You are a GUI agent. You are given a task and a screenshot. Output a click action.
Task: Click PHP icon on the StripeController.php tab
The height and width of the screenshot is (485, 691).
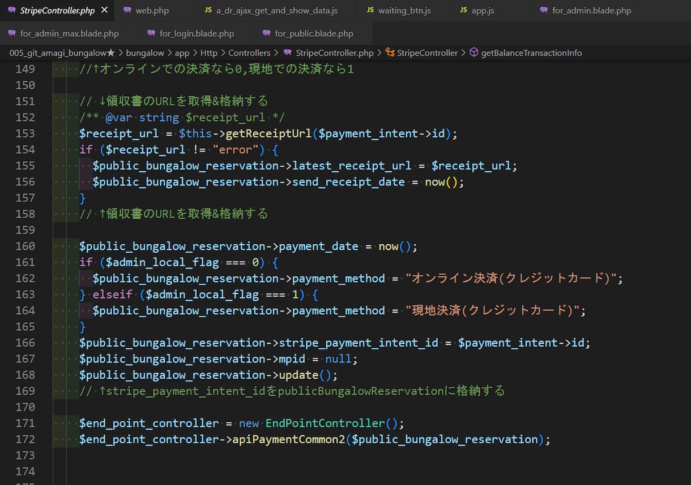(11, 10)
